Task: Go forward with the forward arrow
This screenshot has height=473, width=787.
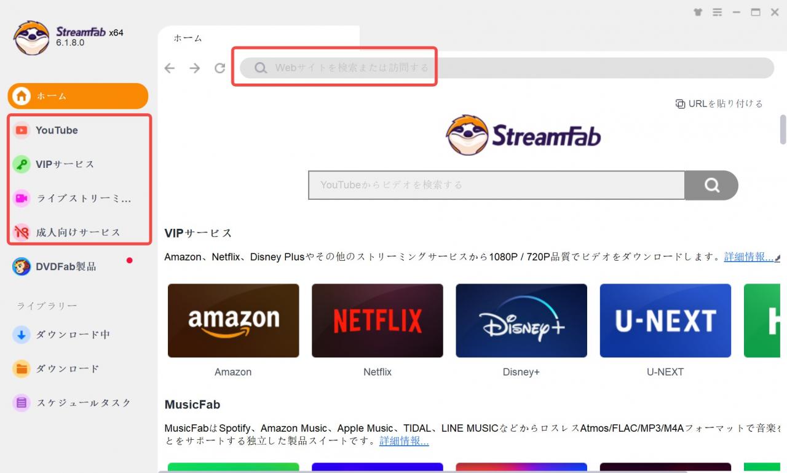Action: click(x=194, y=68)
